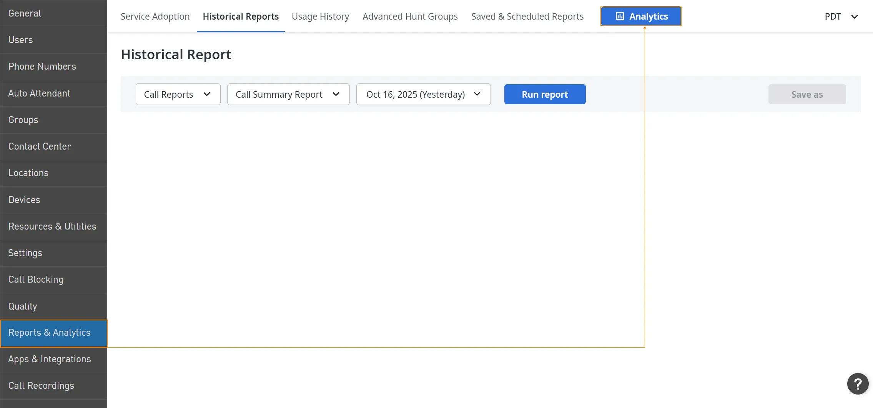Go to Settings in the sidebar
Viewport: 873px width, 408px height.
click(x=53, y=253)
